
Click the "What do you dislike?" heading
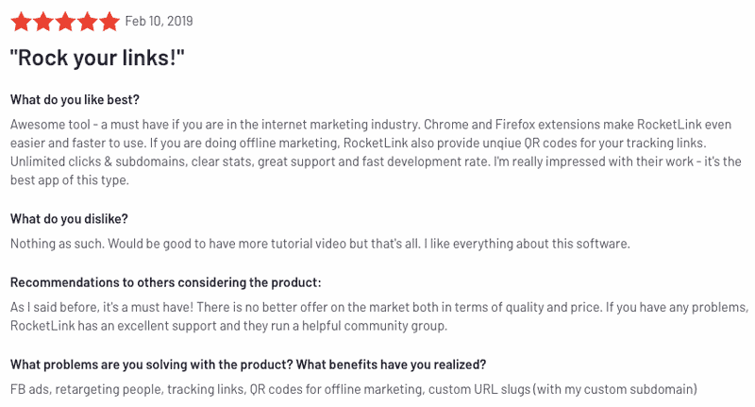click(x=69, y=219)
